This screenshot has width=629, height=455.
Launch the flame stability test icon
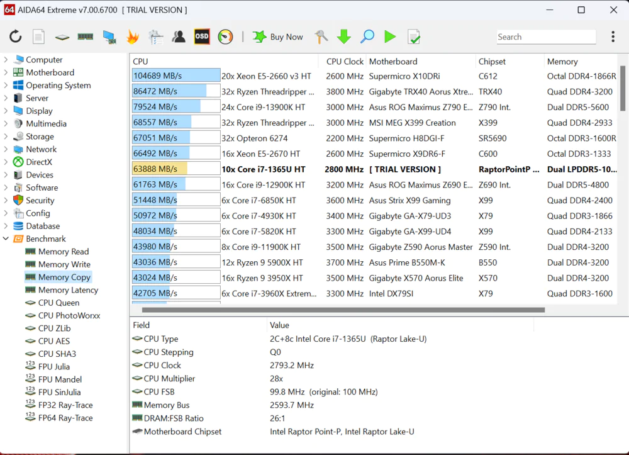click(x=132, y=37)
